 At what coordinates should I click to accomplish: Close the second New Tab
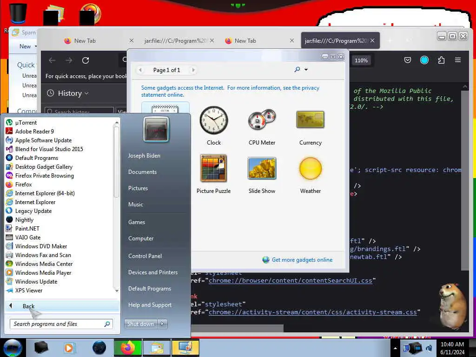tap(292, 40)
